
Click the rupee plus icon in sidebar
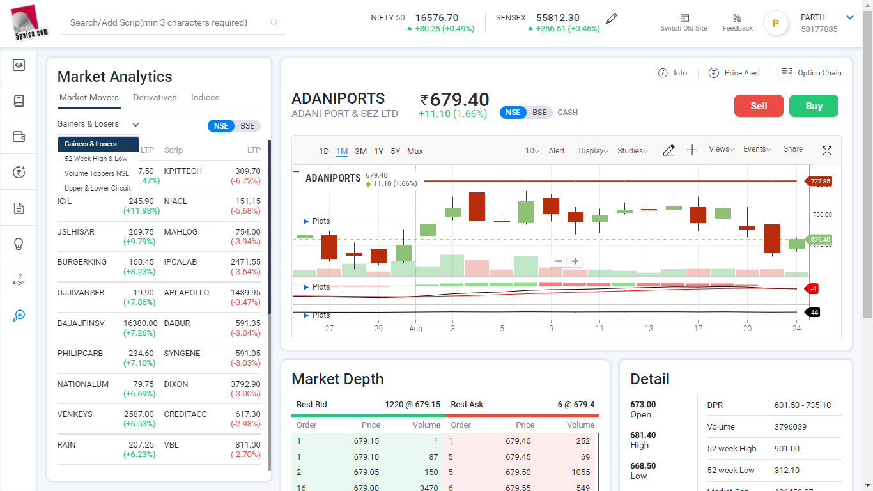tap(19, 172)
